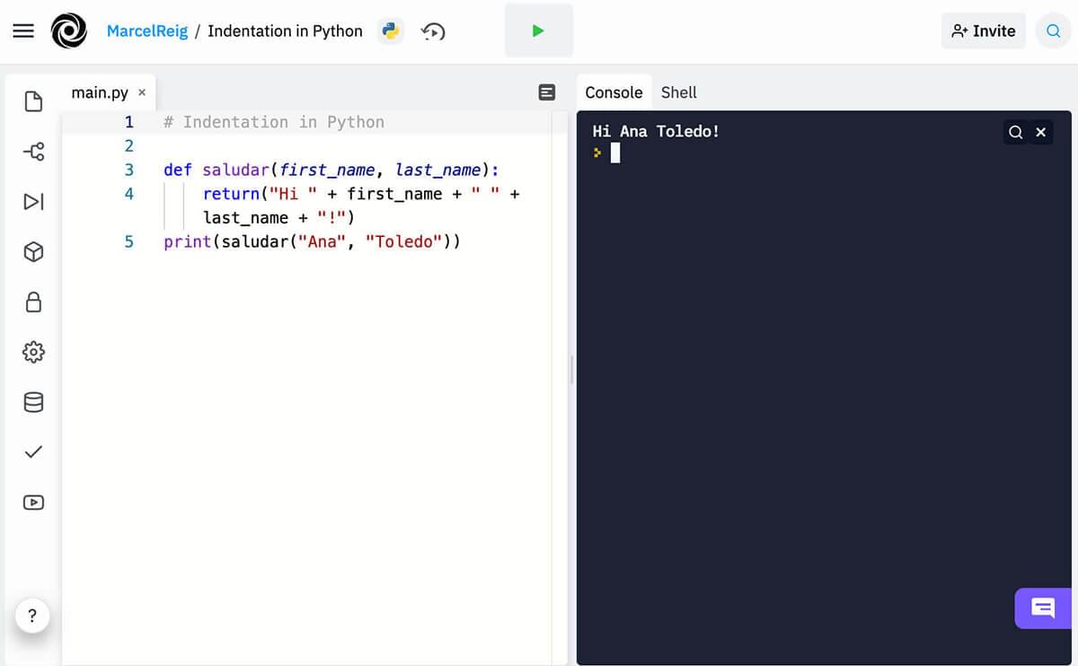Open the Settings gear icon
This screenshot has height=666, width=1078.
[x=33, y=352]
